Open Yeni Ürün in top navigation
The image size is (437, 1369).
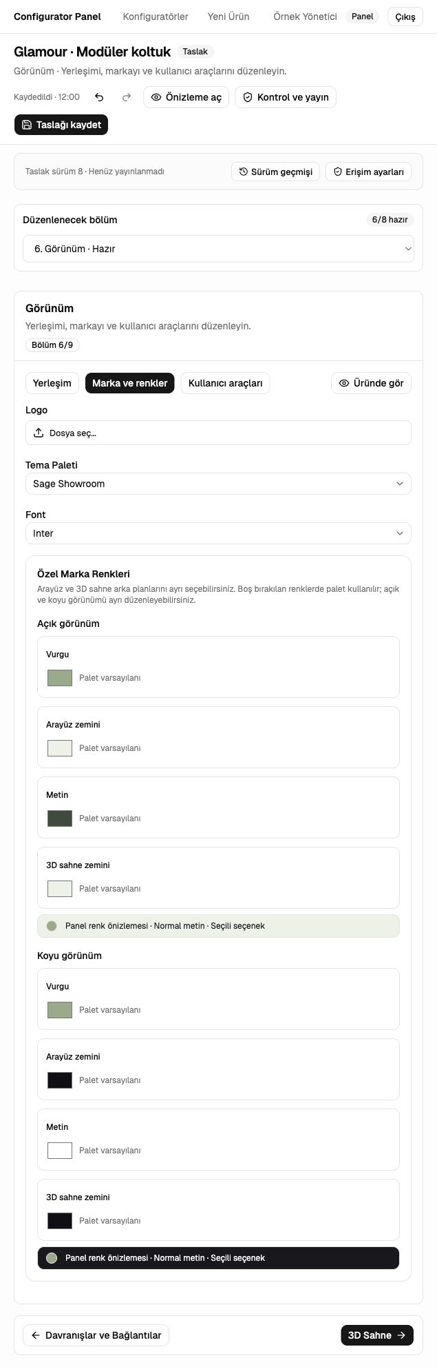228,17
